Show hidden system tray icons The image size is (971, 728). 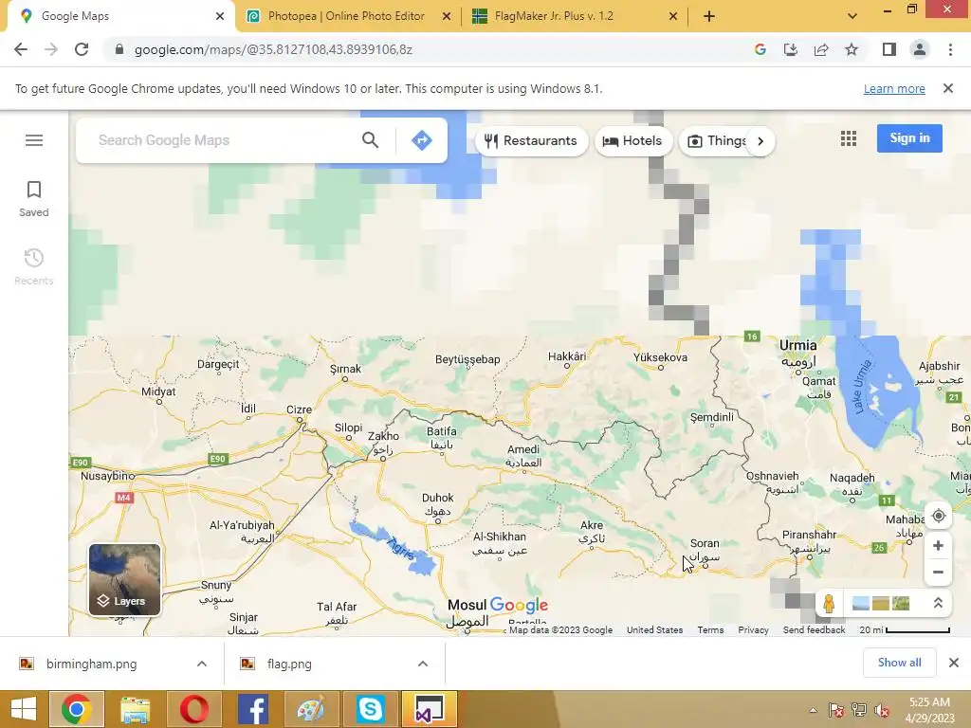pos(813,710)
